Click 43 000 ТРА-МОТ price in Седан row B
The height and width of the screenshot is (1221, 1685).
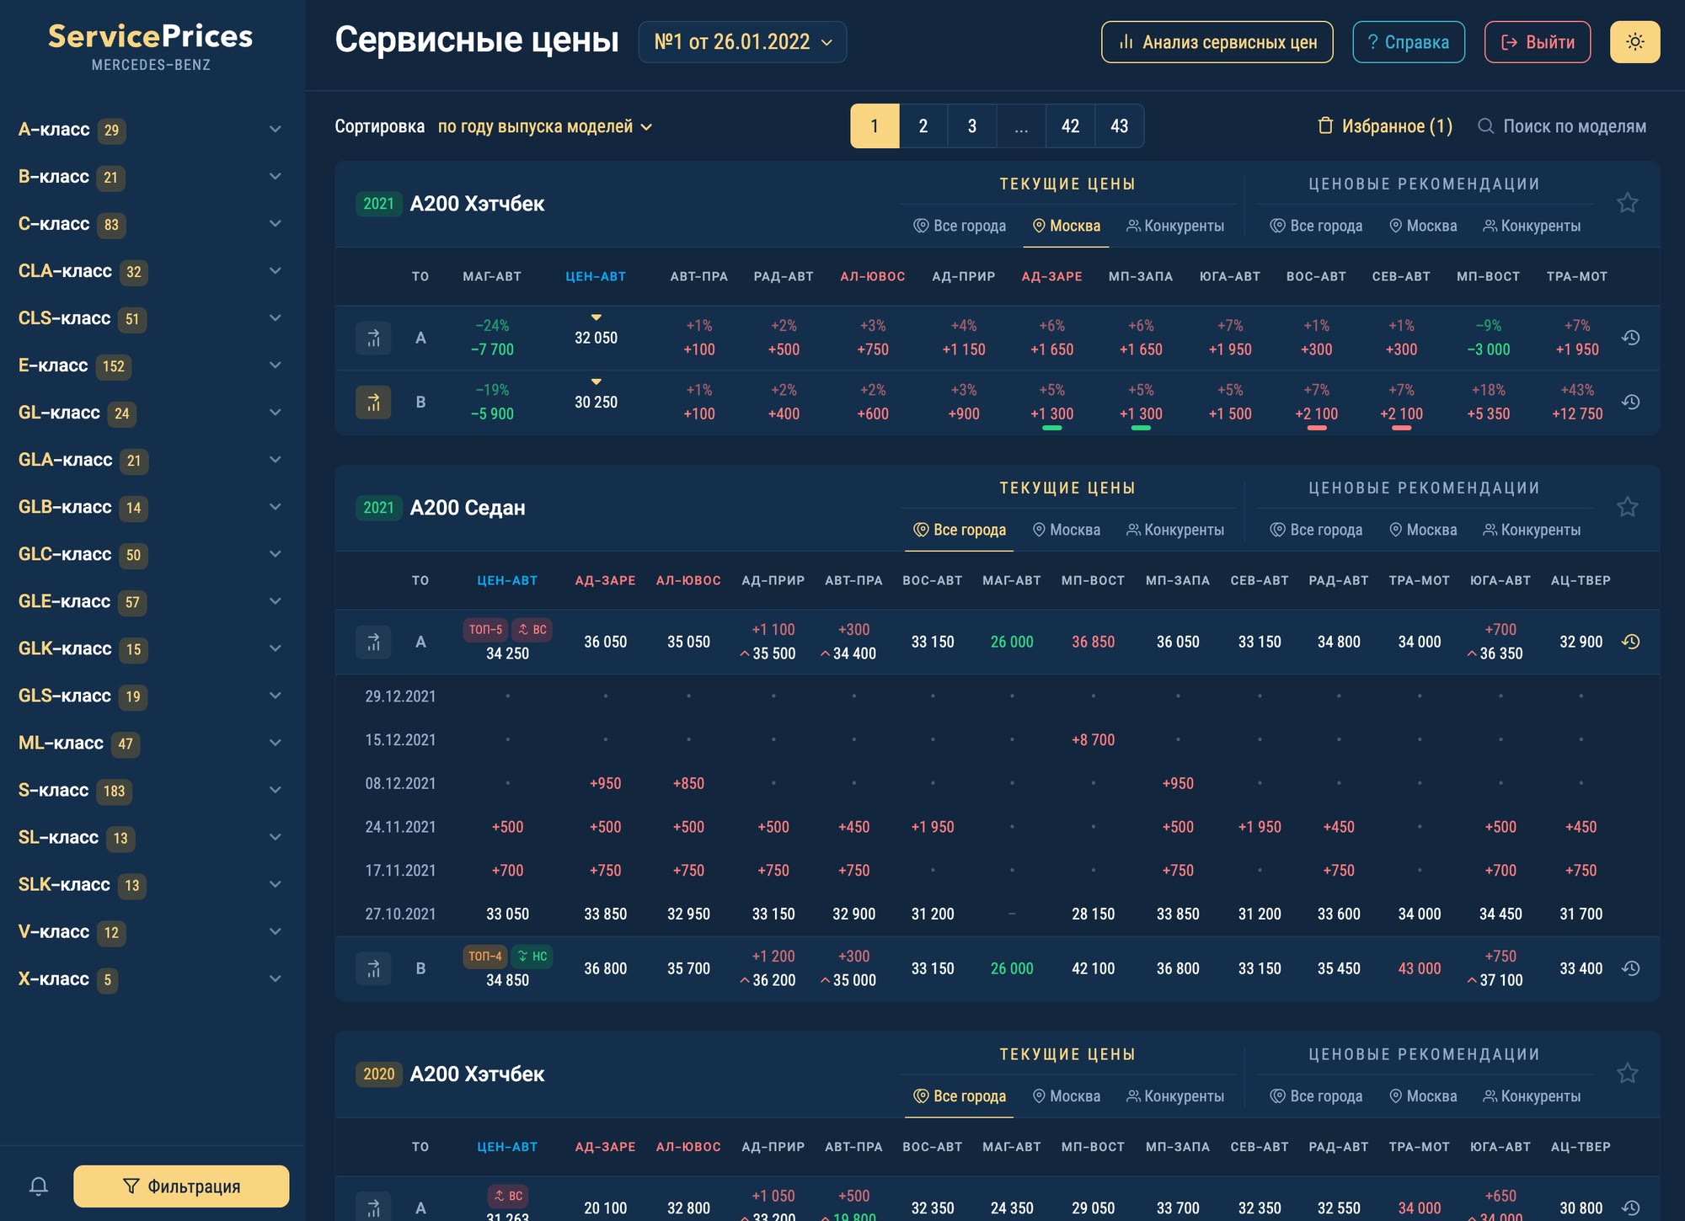(x=1420, y=968)
